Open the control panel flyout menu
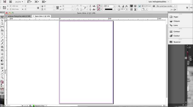Viewport: 193px width, 107px height. [191, 8]
